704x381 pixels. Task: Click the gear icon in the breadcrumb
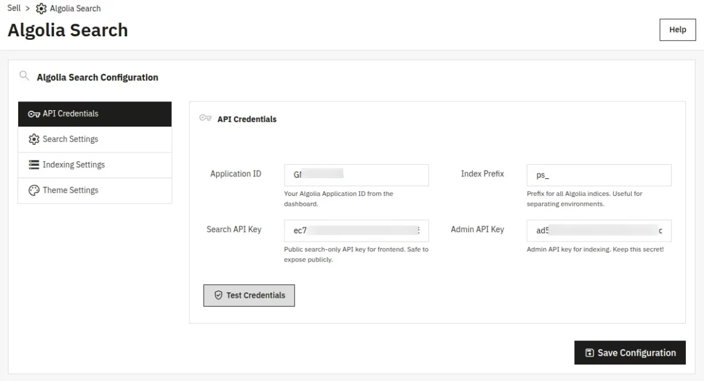click(x=41, y=9)
